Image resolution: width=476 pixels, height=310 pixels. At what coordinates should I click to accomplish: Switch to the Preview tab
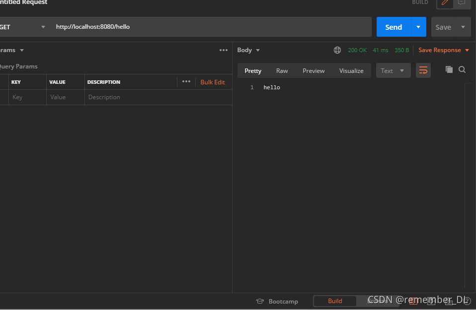(x=314, y=70)
